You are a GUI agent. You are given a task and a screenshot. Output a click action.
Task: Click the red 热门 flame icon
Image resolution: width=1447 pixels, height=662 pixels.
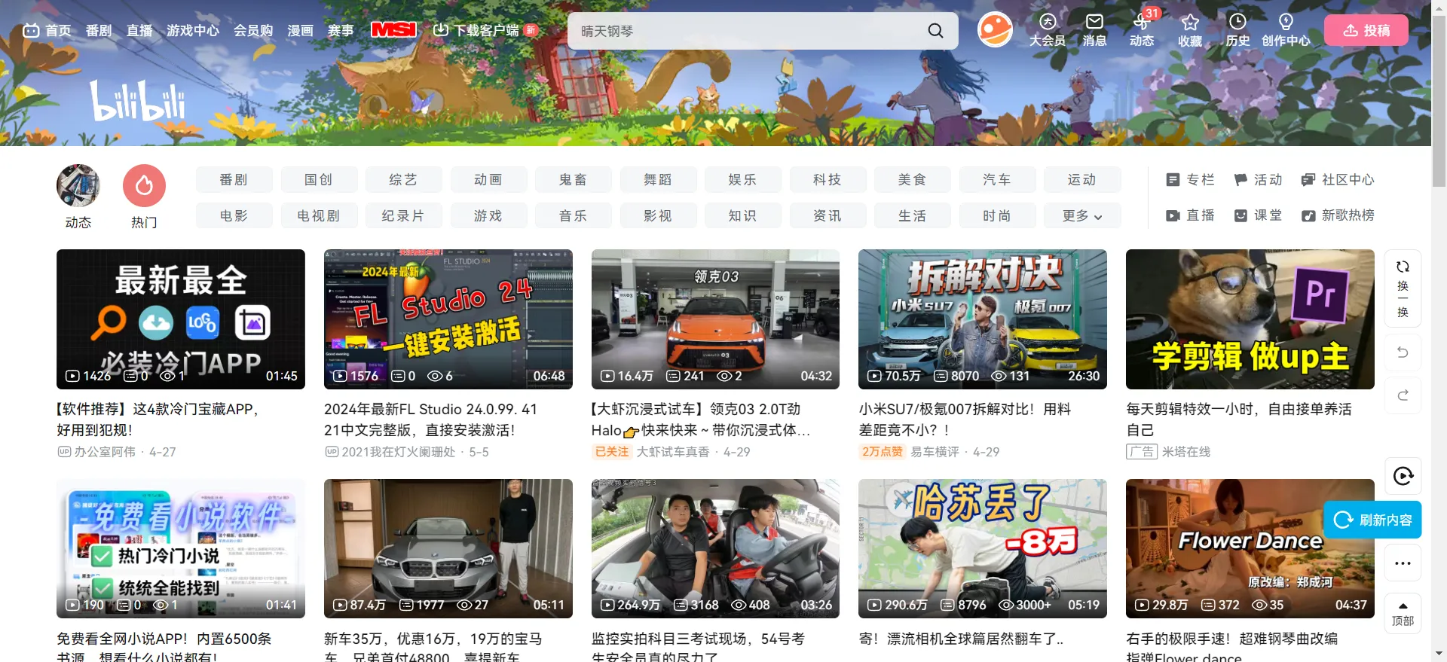coord(144,186)
